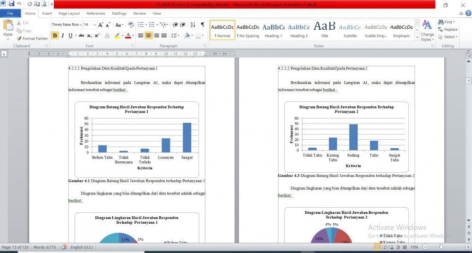Apply the Subtitle style

(350, 30)
